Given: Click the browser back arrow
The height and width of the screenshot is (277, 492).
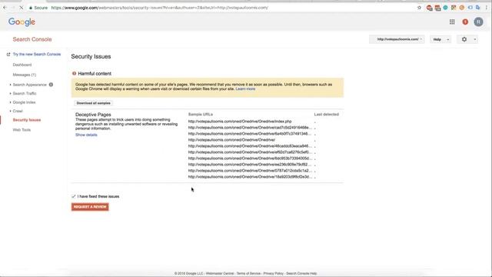Looking at the screenshot, I should (x=5, y=8).
